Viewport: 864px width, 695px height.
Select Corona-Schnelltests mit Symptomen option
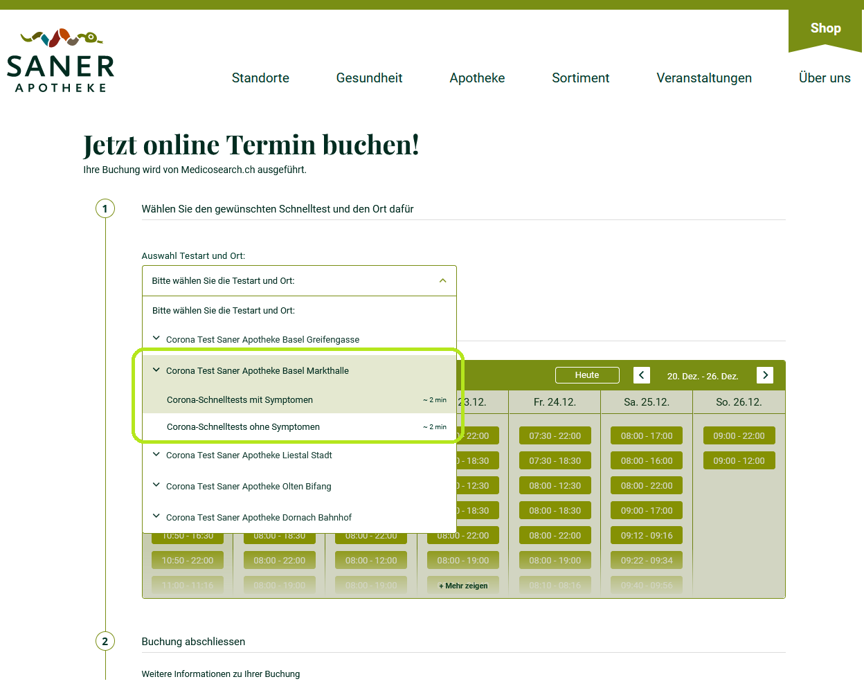pos(299,399)
